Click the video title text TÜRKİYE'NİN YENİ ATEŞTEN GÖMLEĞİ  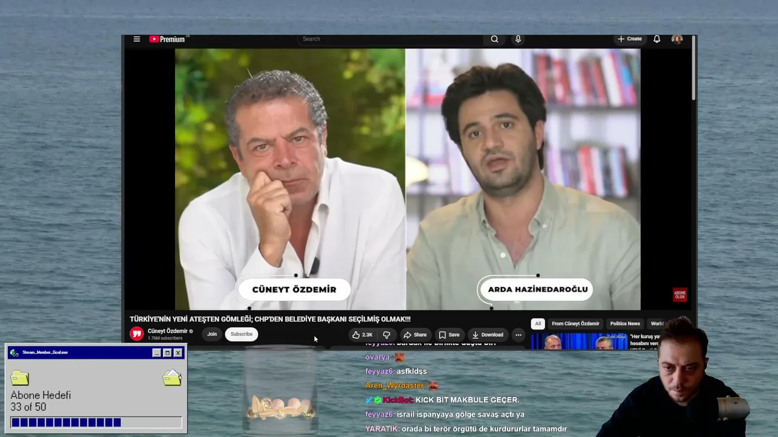point(270,319)
